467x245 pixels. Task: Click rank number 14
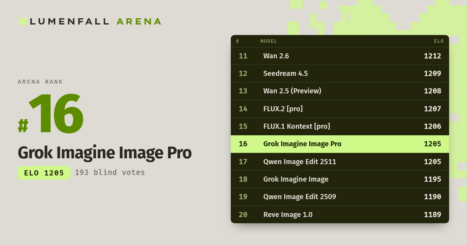(243, 109)
